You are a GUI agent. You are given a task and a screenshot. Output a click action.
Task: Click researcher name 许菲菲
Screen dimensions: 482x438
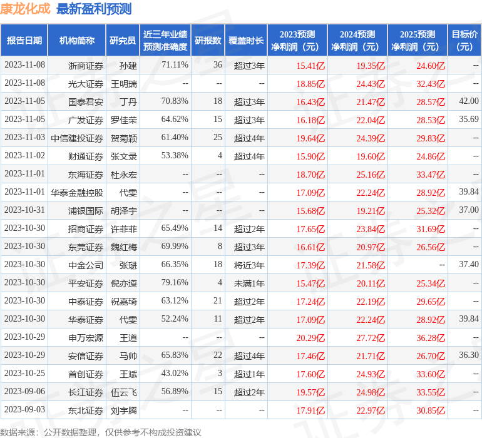124,228
